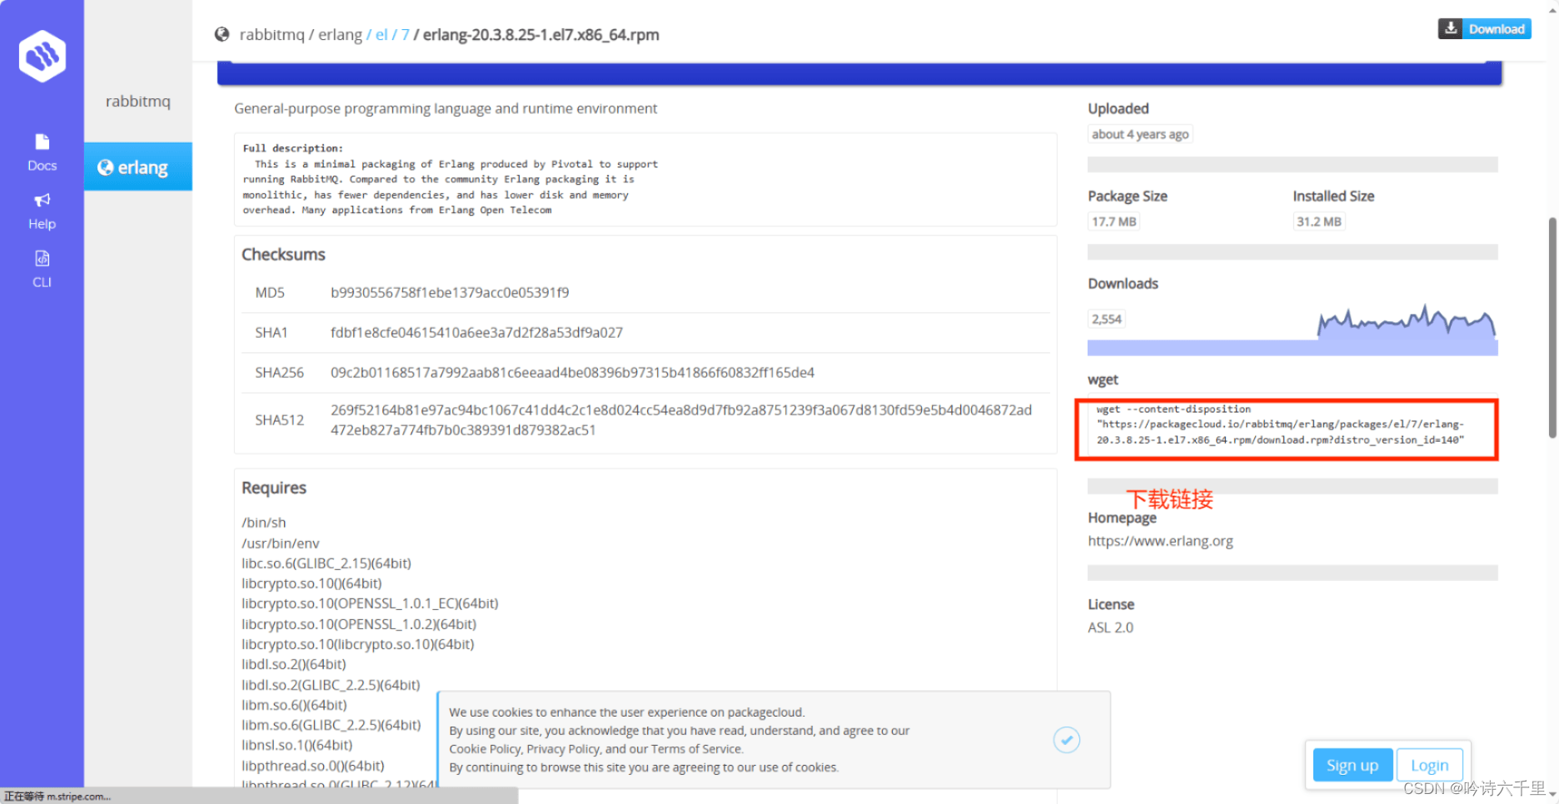Open the '7' breadcrumb link

[406, 35]
